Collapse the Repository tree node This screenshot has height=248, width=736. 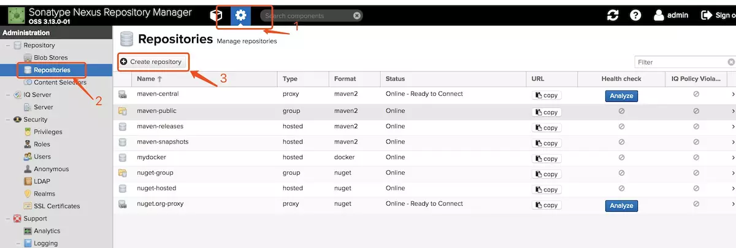pyautogui.click(x=8, y=45)
